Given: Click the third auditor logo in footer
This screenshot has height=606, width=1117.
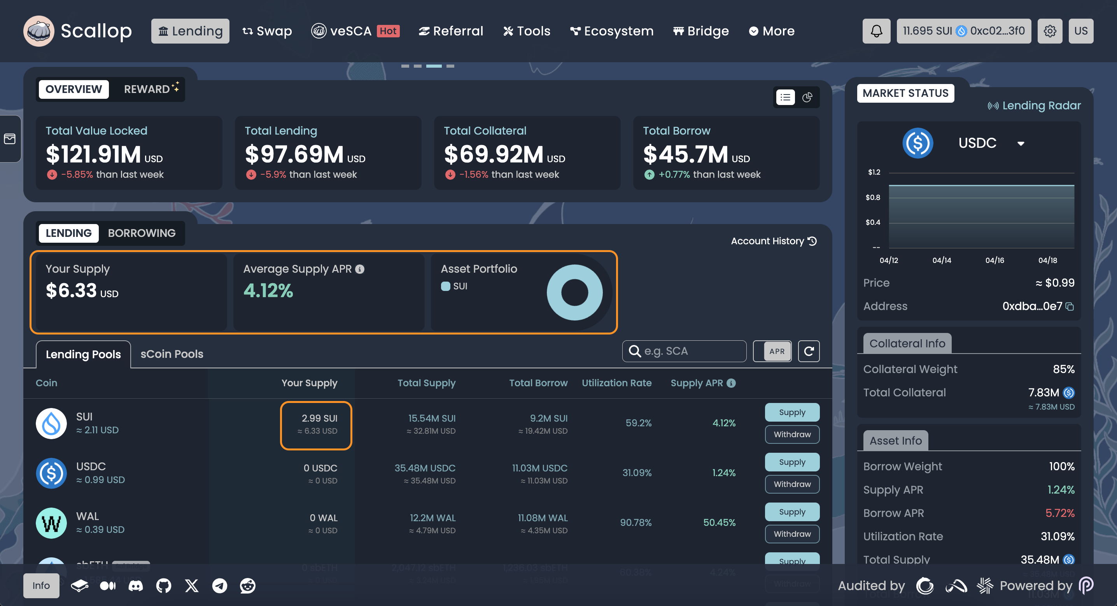Looking at the screenshot, I should point(985,586).
